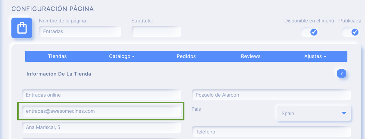The width and height of the screenshot is (365, 139).
Task: Click the Ana Mariscal, 5 address field
Action: pyautogui.click(x=102, y=127)
